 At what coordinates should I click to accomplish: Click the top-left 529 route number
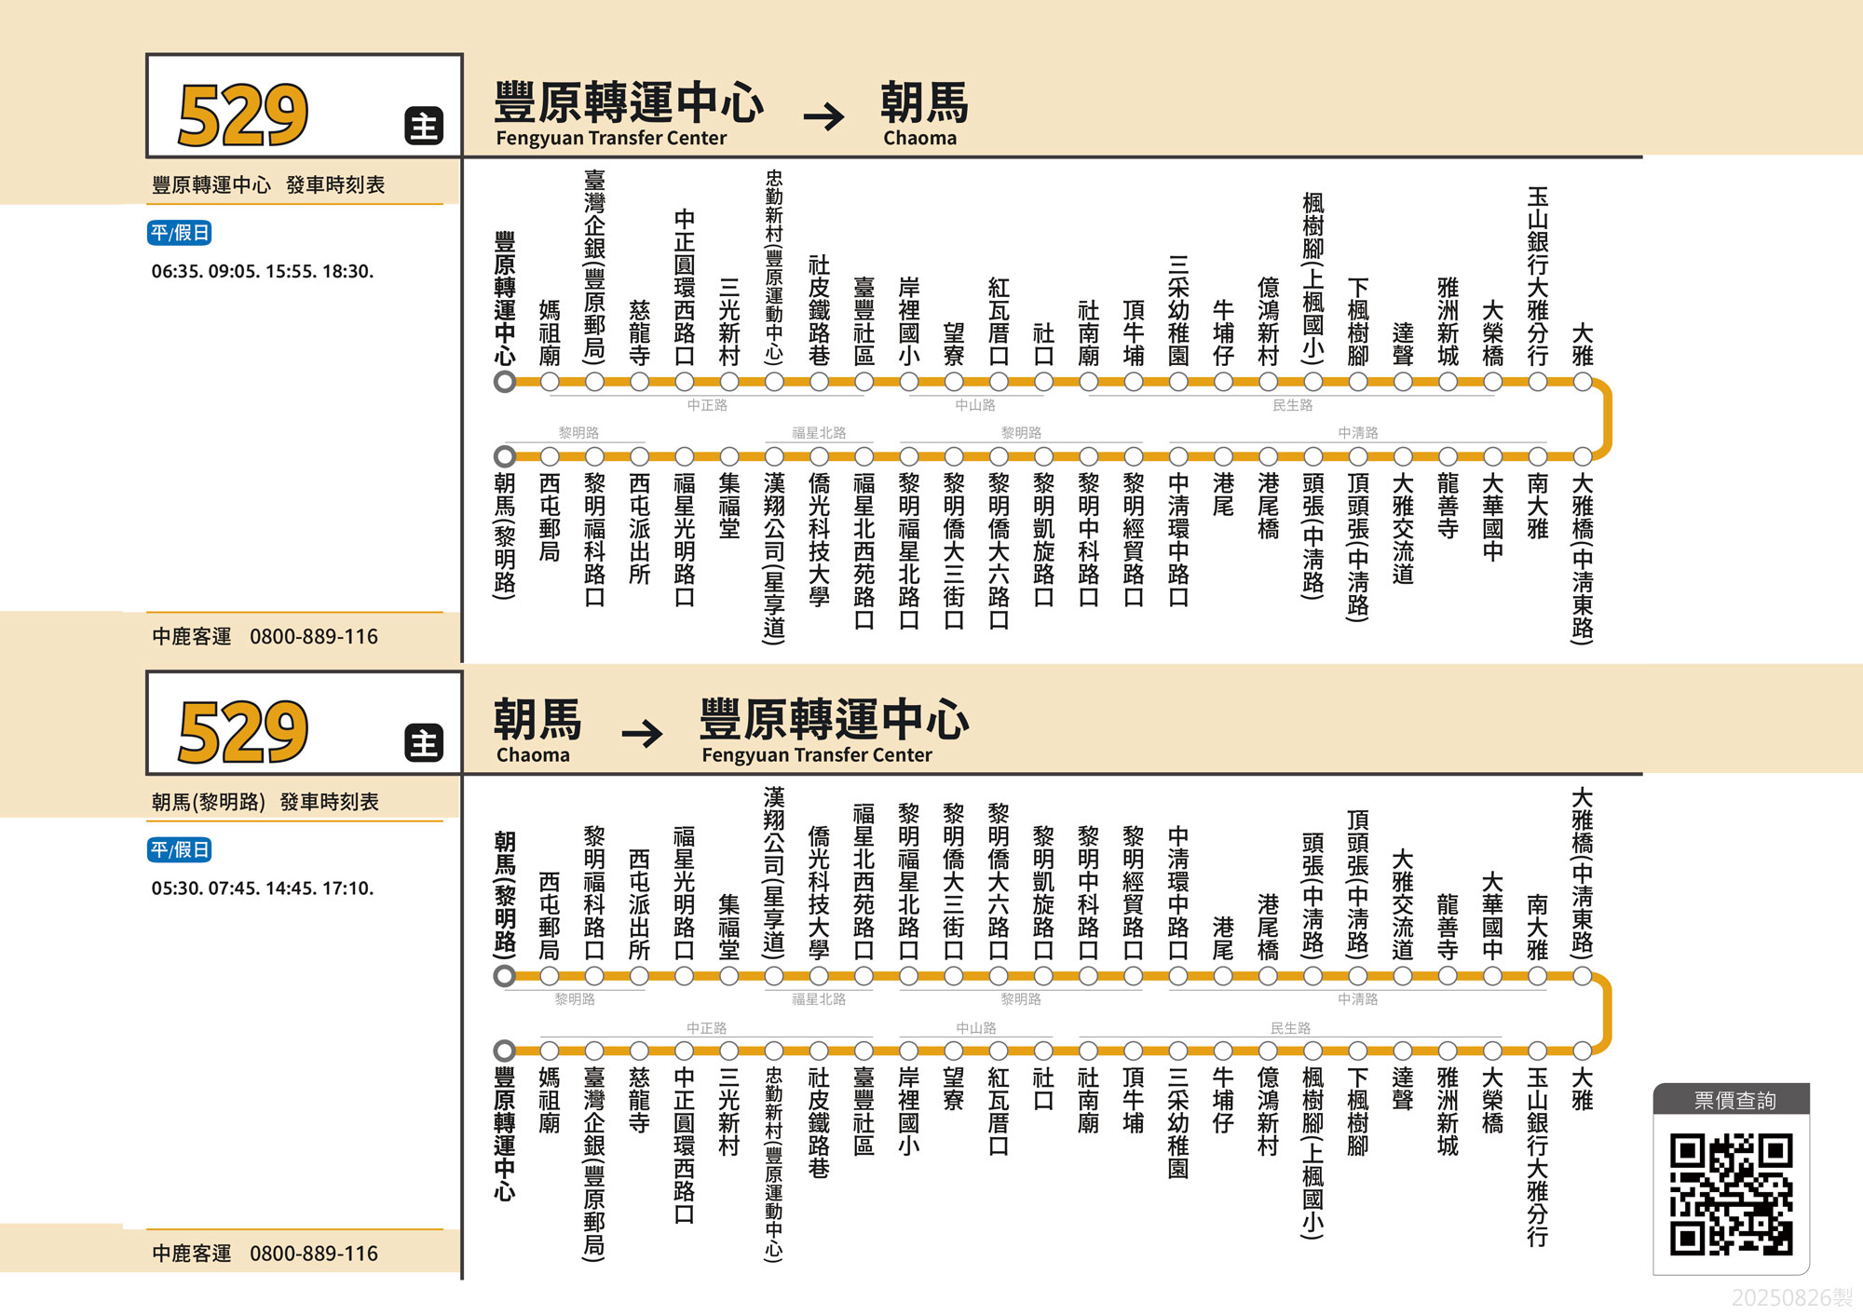click(242, 115)
